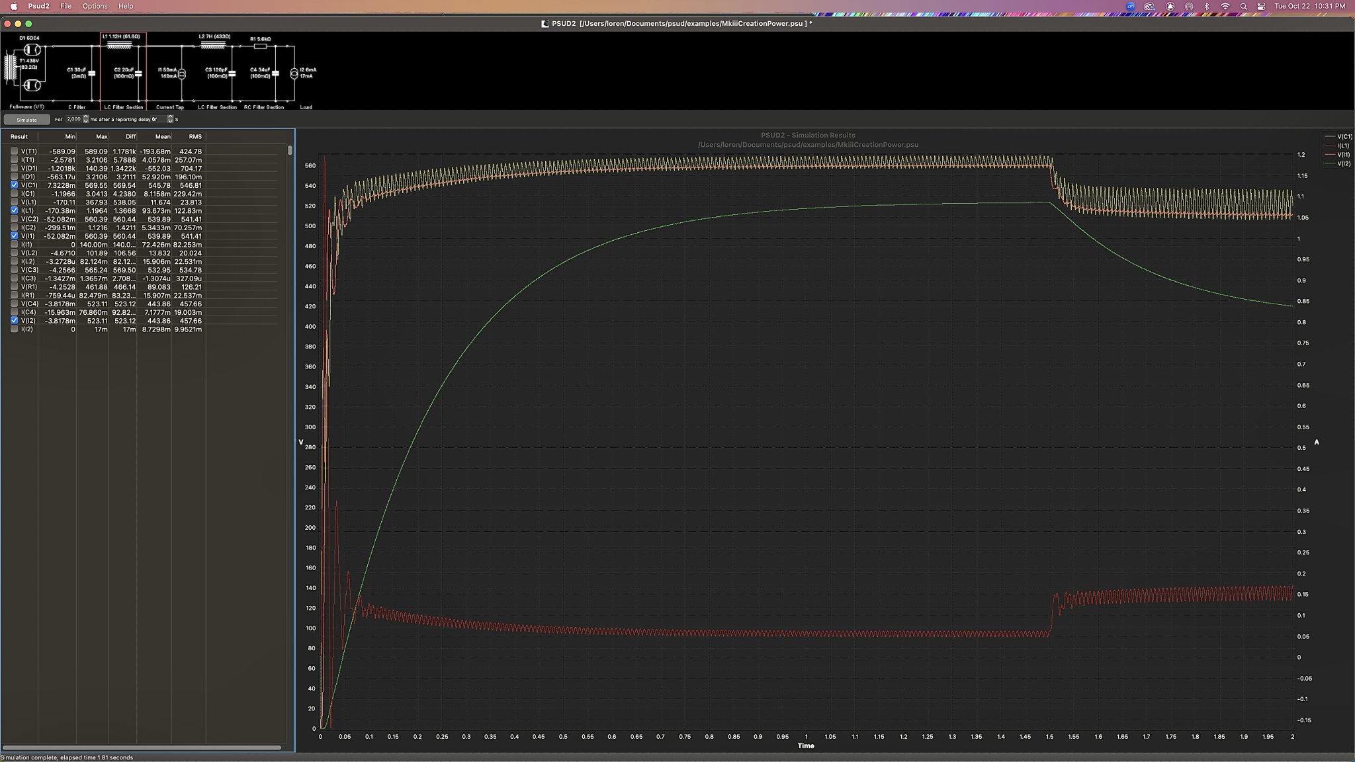
Task: Click the I1 current tap source symbol
Action: pos(182,73)
